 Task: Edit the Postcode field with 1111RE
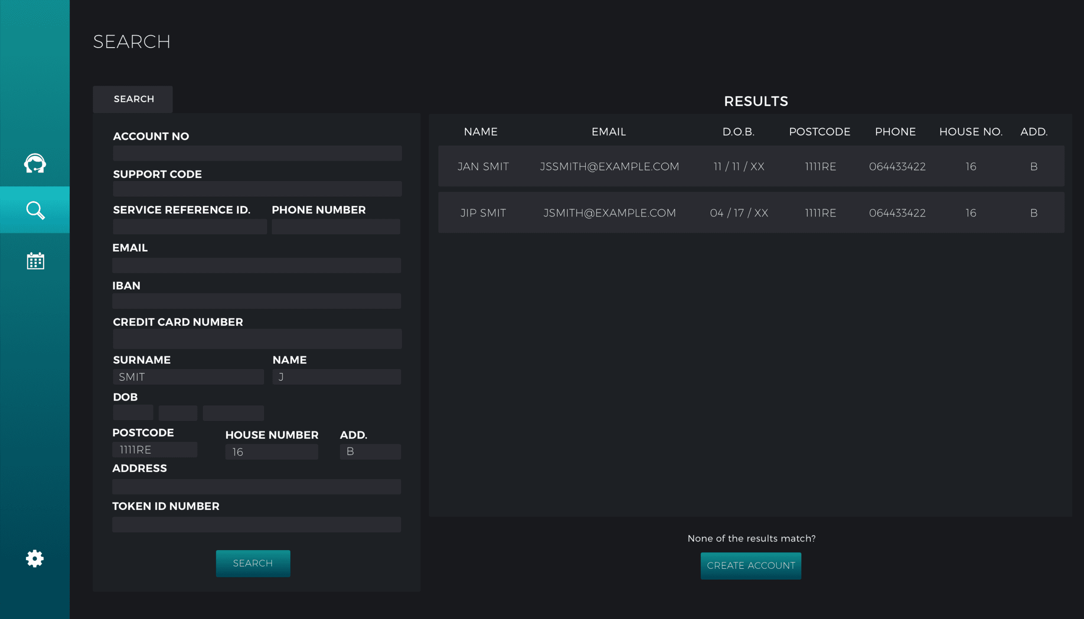154,450
